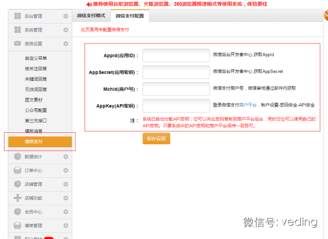Expand the 催单管理 menu arrow
The height and width of the screenshot is (239, 328).
click(66, 226)
